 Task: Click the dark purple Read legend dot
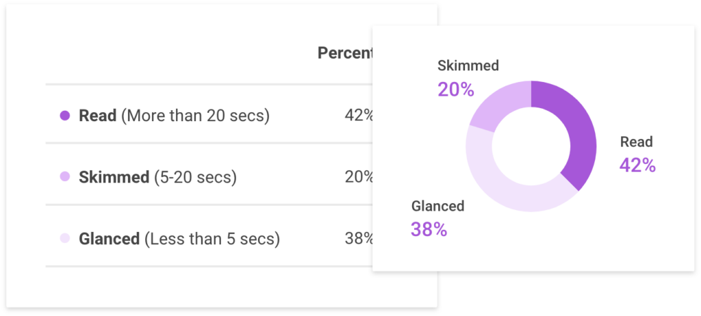point(65,116)
